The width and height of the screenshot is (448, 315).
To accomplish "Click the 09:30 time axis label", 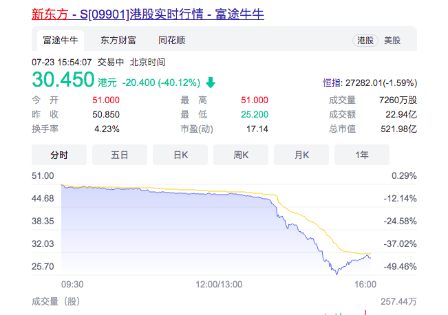I will (72, 284).
